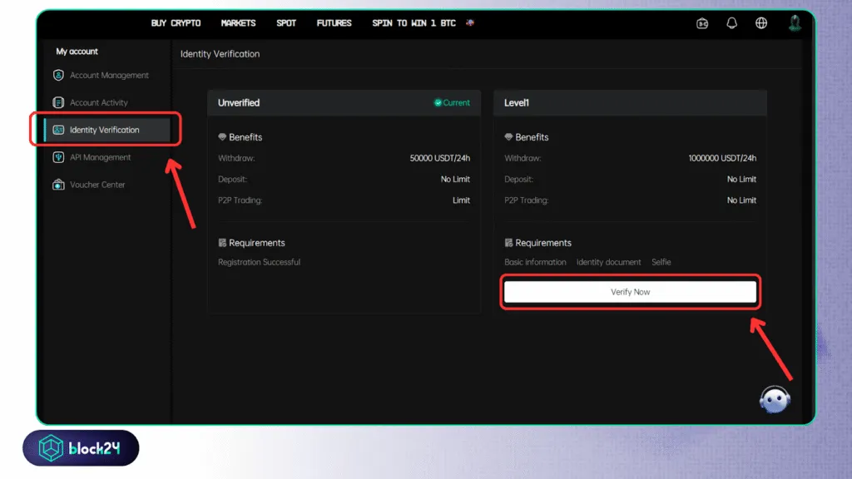The width and height of the screenshot is (852, 479).
Task: Open the SPOT trading menu
Action: coord(286,23)
